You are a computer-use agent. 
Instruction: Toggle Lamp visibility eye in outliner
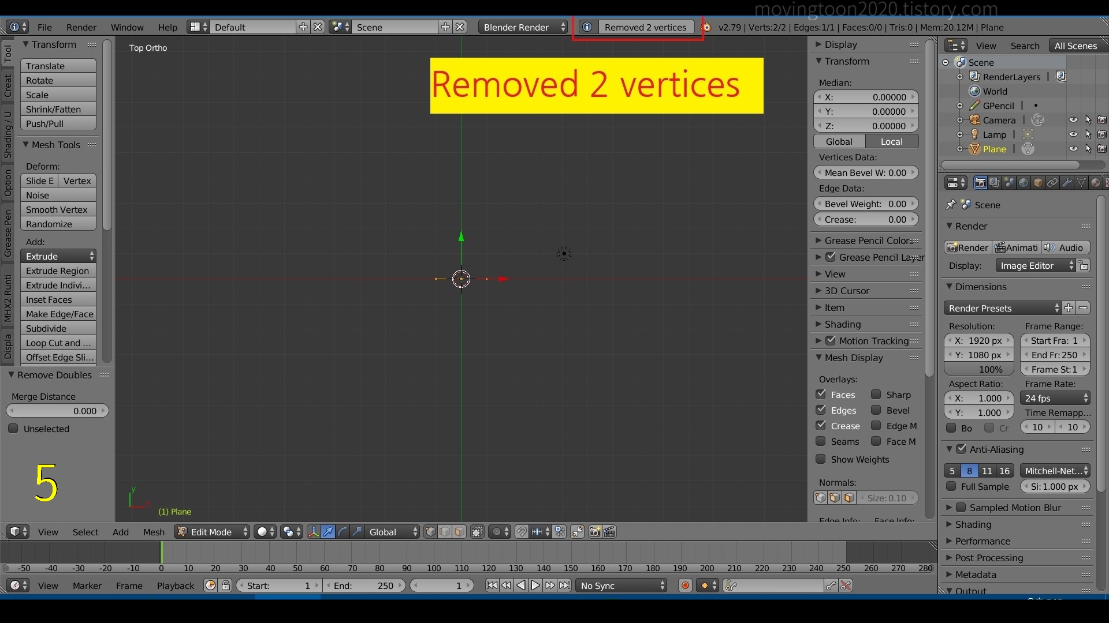1073,134
